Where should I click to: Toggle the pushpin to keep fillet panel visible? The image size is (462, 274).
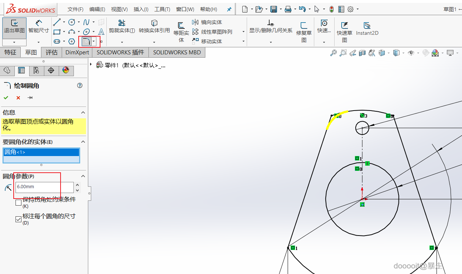[x=30, y=98]
